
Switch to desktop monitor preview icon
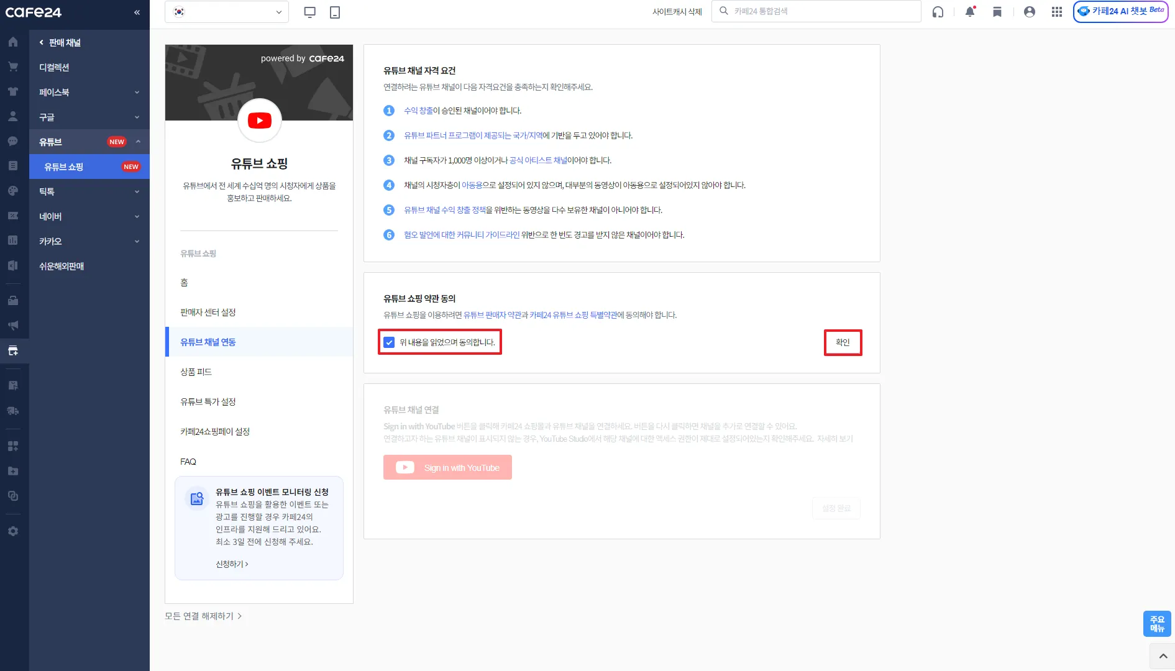[310, 12]
